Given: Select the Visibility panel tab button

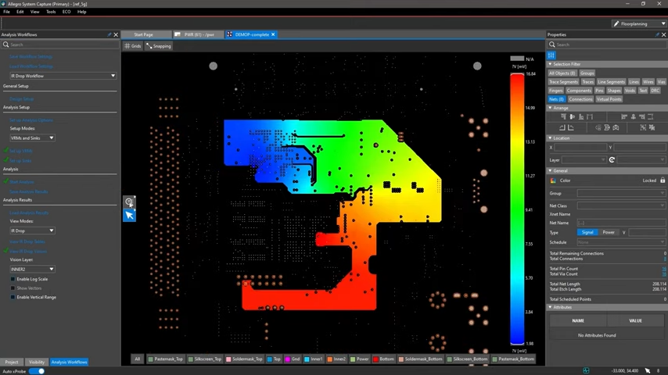Looking at the screenshot, I should point(37,362).
